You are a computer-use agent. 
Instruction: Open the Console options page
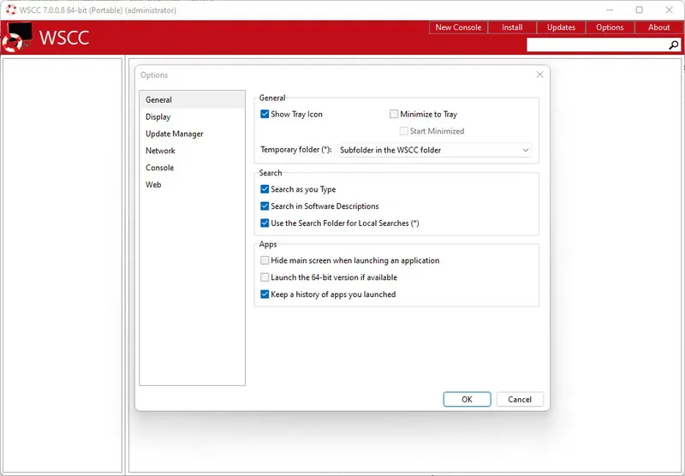(x=192, y=168)
